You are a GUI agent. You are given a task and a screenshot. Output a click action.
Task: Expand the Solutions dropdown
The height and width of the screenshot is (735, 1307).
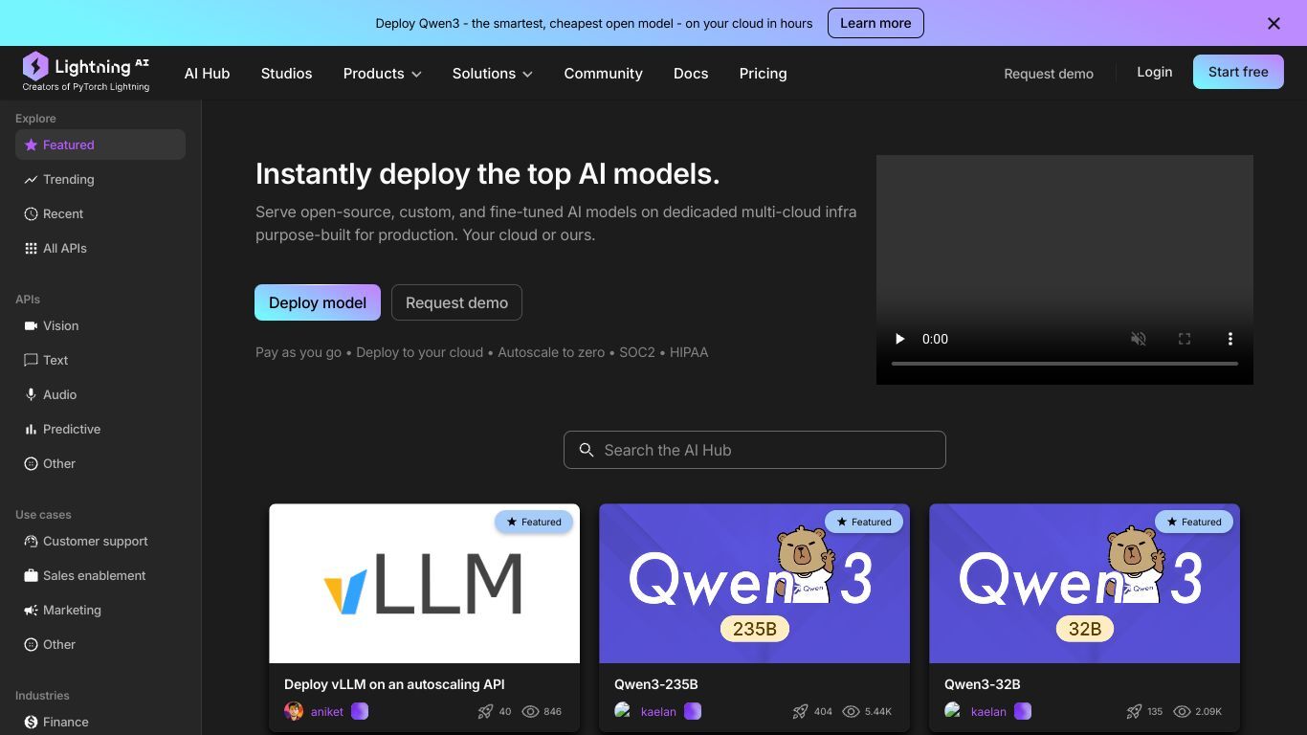492,74
